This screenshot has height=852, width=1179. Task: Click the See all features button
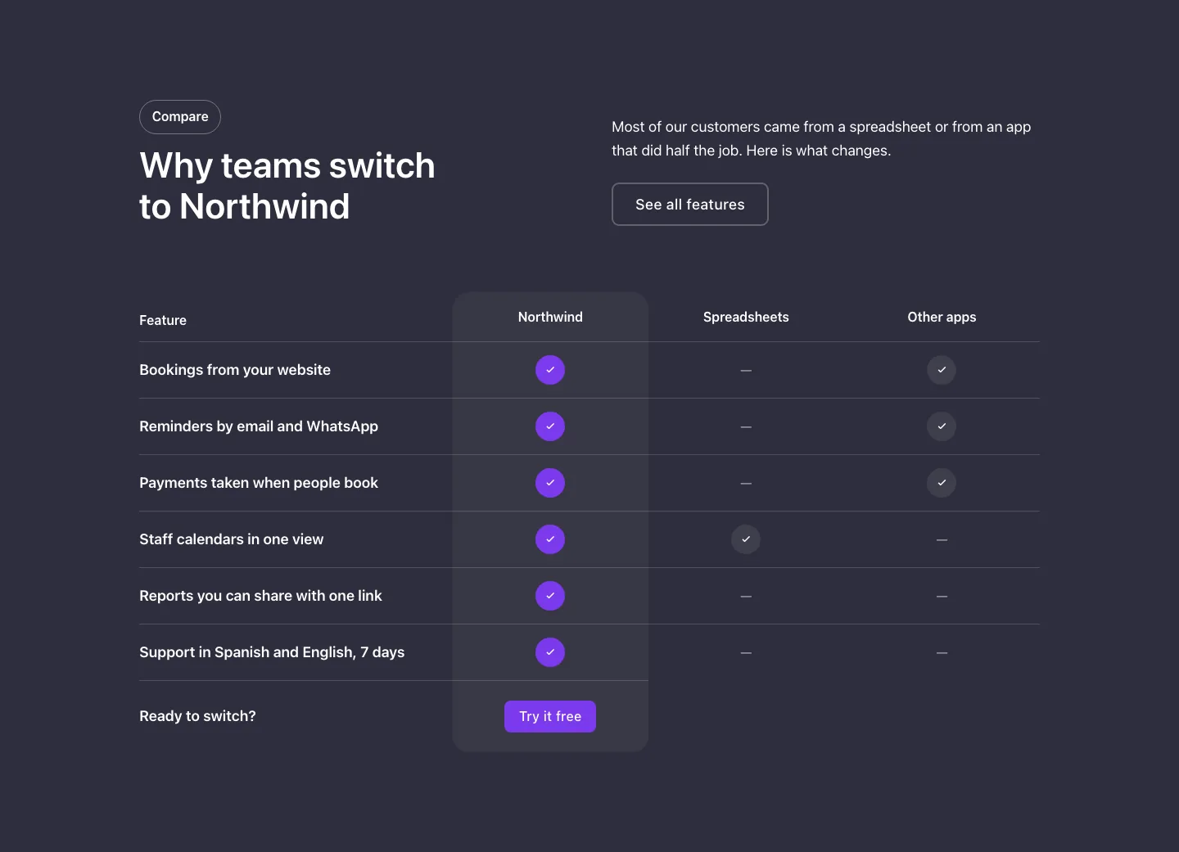(690, 204)
